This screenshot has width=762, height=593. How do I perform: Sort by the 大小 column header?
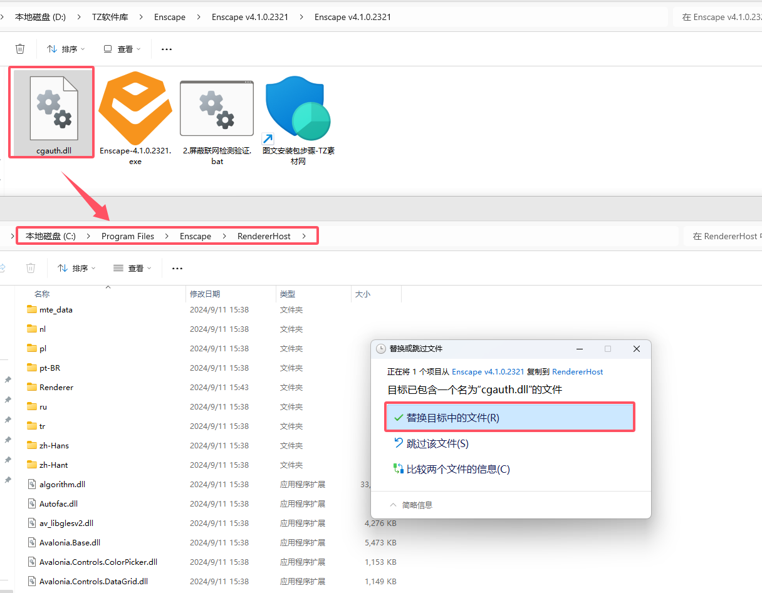pyautogui.click(x=363, y=294)
